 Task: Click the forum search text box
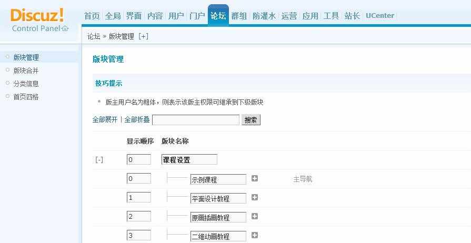click(x=196, y=120)
